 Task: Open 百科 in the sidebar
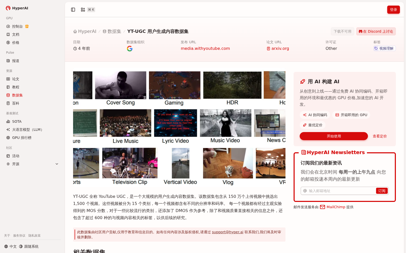click(x=16, y=103)
